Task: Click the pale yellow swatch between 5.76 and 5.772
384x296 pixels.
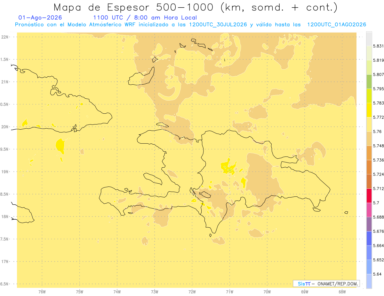Action: pos(369,124)
